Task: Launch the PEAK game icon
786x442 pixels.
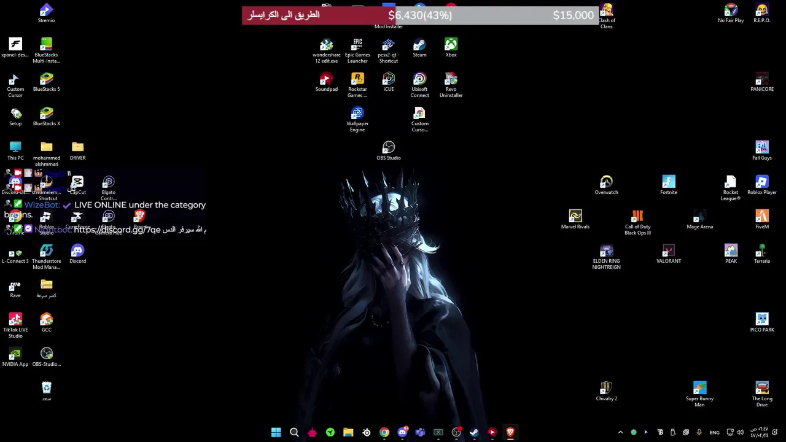Action: point(731,254)
